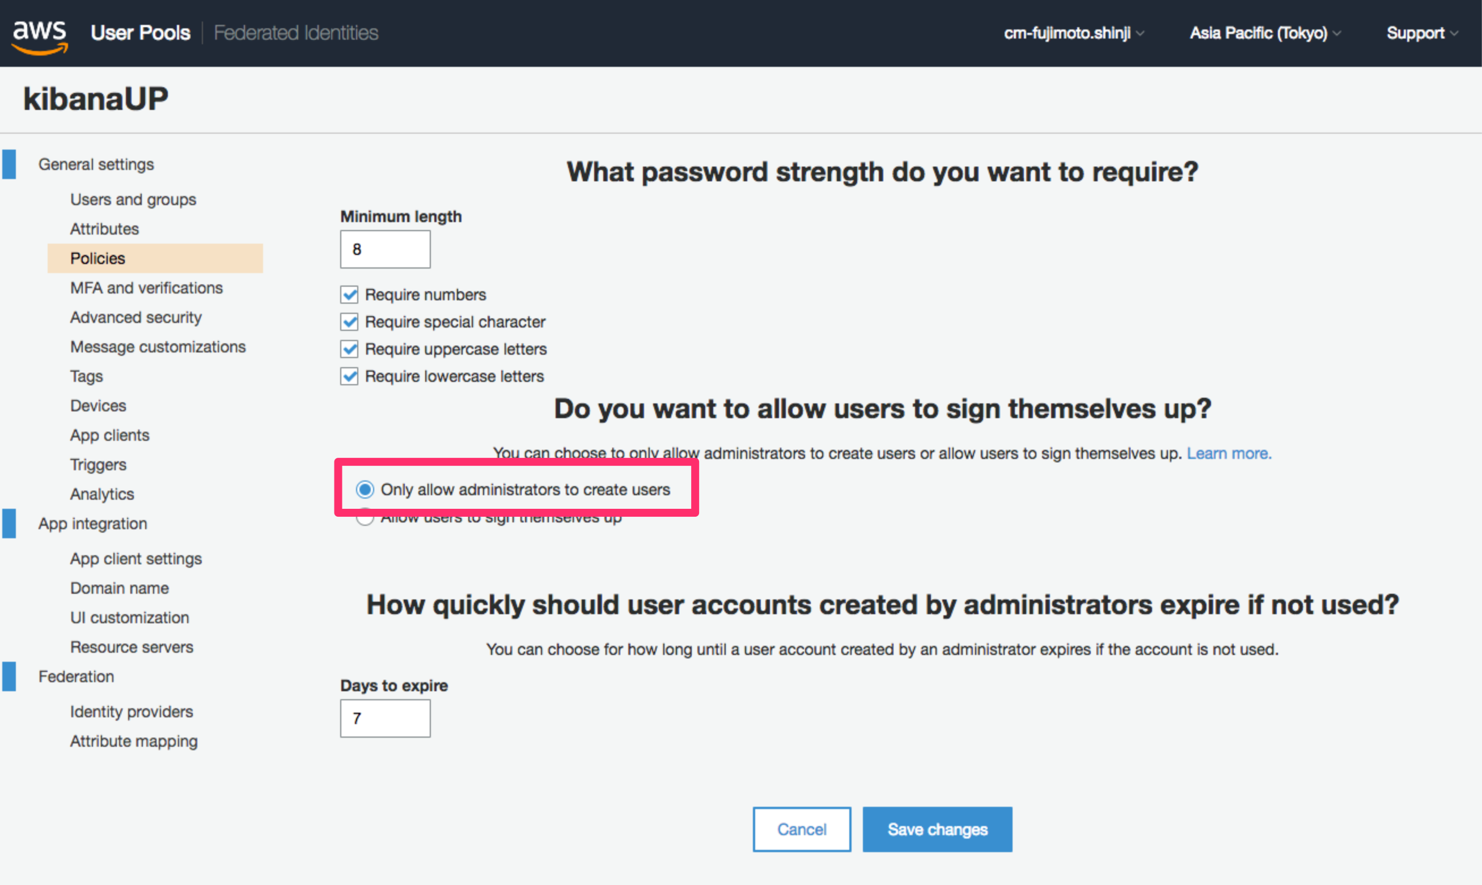Viewport: 1482px width, 885px height.
Task: Switch to Federated Identities
Action: click(296, 33)
